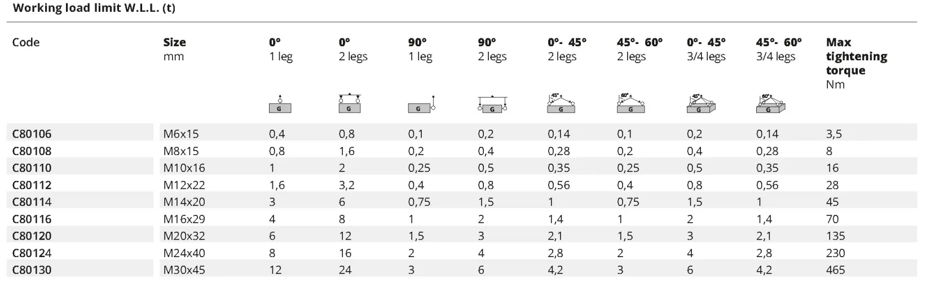This screenshot has height=287, width=926.
Task: Click the 45°-60° 3/4 legs diagram icon
Action: [x=770, y=103]
